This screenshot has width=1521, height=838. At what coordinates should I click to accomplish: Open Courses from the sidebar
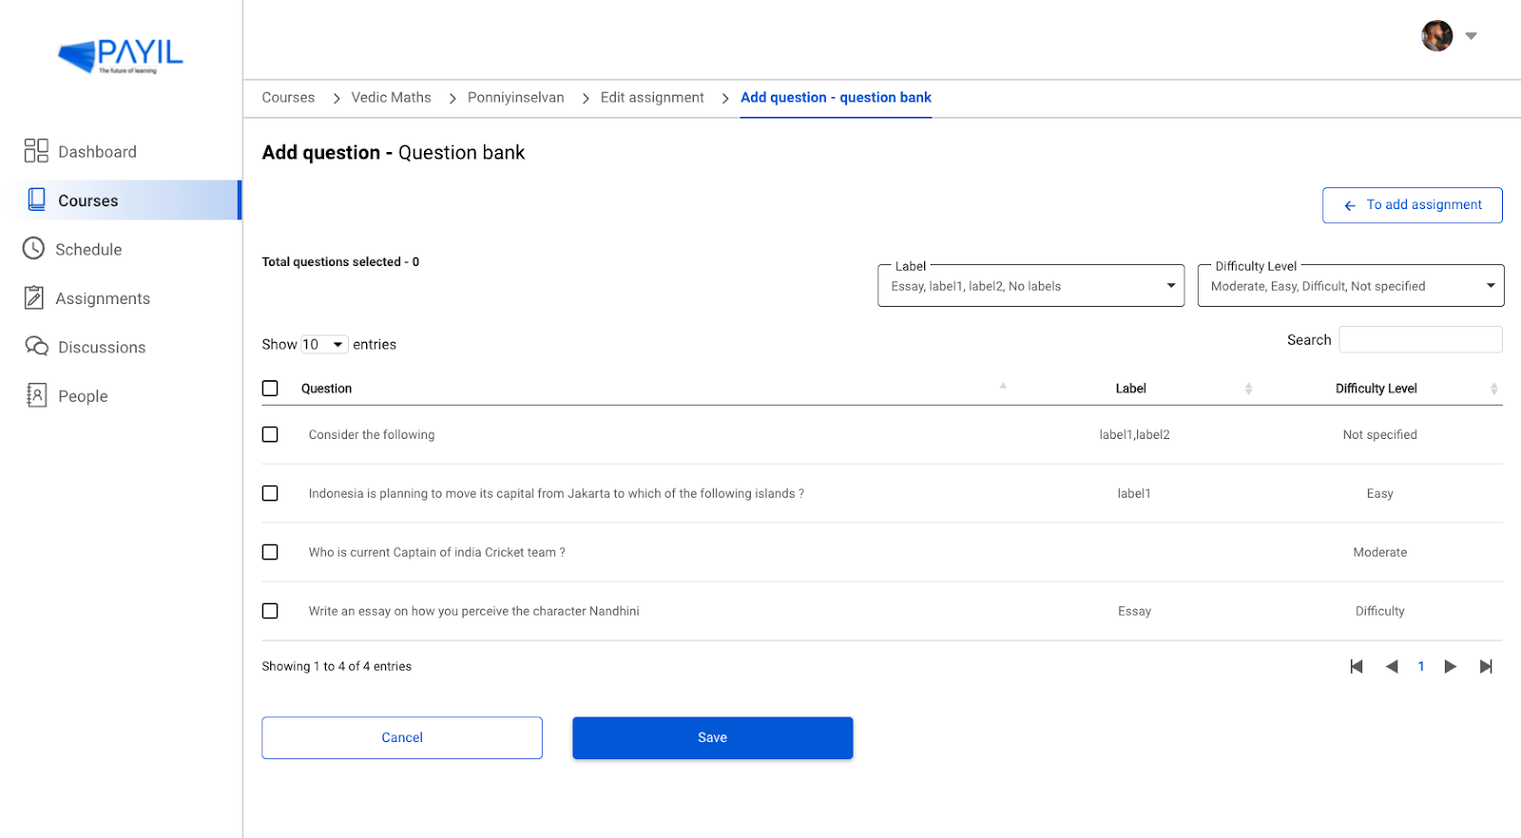(87, 200)
